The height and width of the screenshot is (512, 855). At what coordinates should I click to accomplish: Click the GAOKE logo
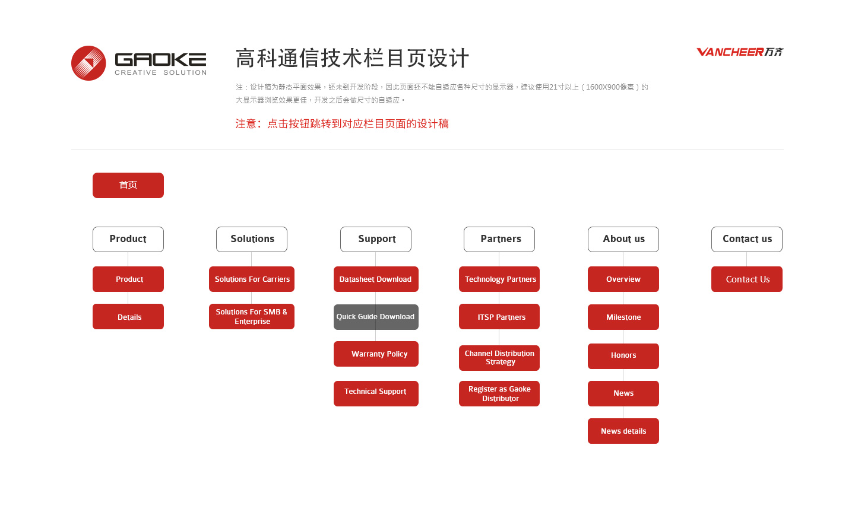pos(139,63)
